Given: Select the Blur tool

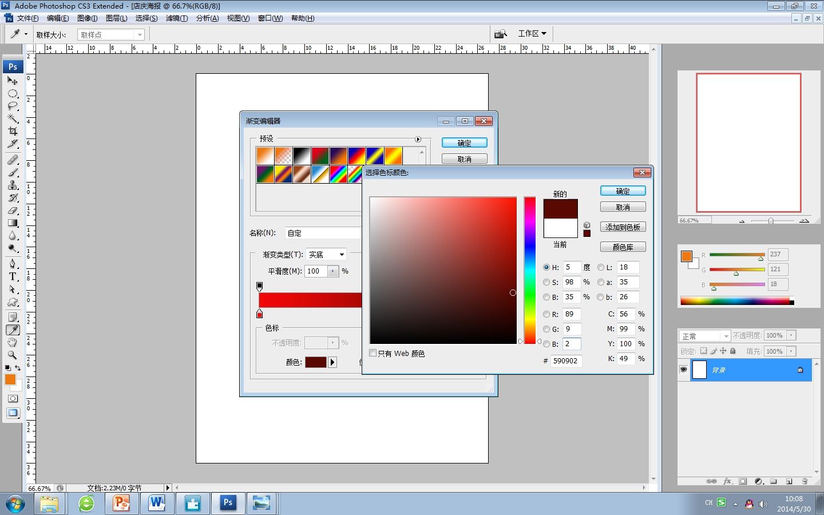Looking at the screenshot, I should click(x=13, y=235).
